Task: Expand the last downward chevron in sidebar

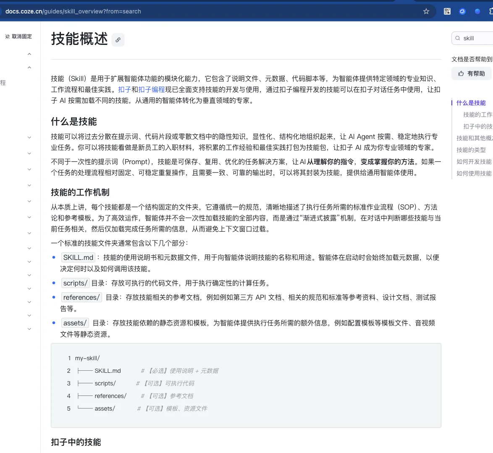Action: click(x=29, y=329)
